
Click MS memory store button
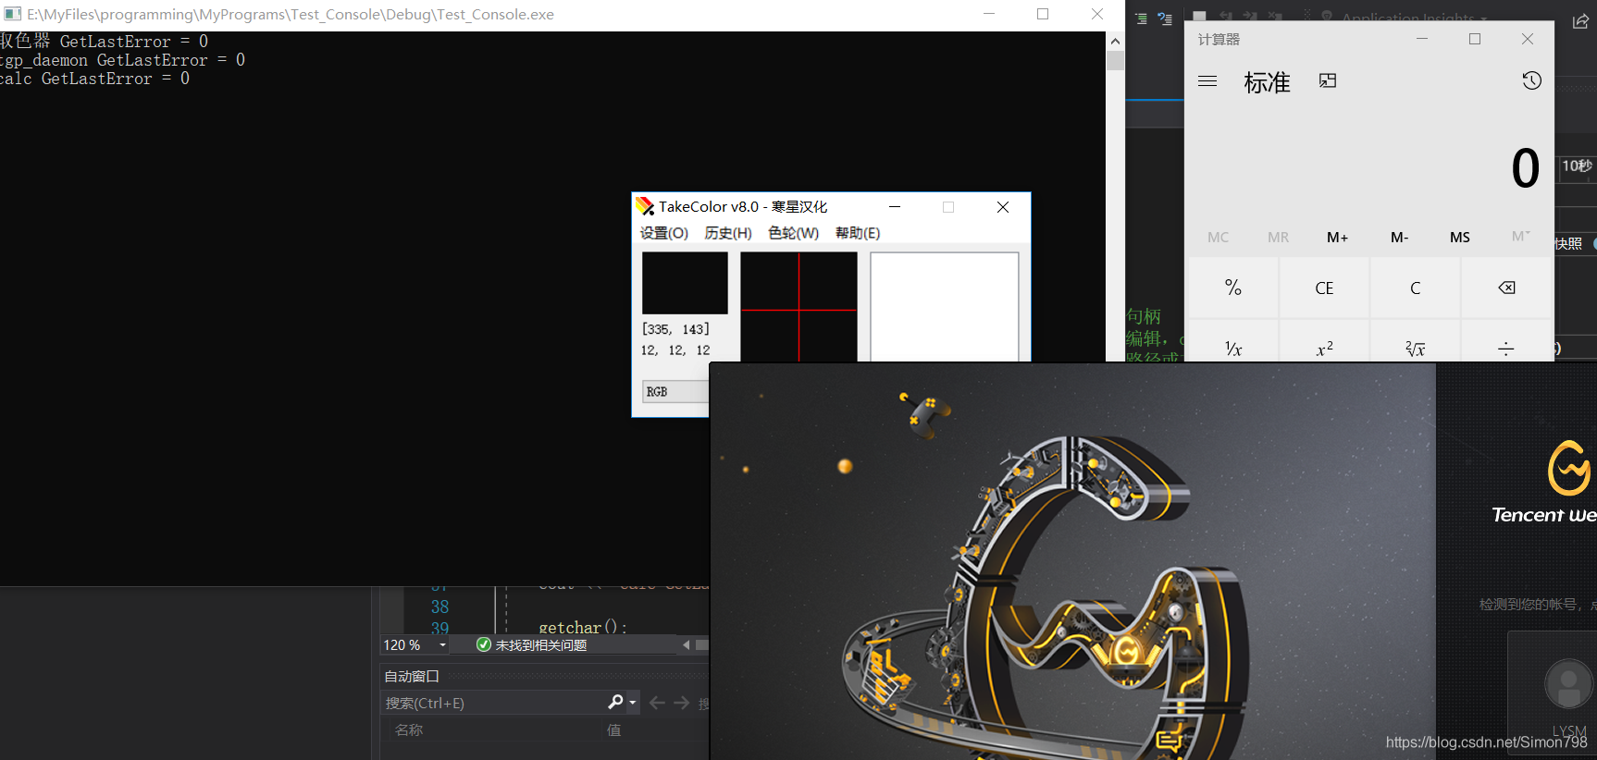[1460, 238]
